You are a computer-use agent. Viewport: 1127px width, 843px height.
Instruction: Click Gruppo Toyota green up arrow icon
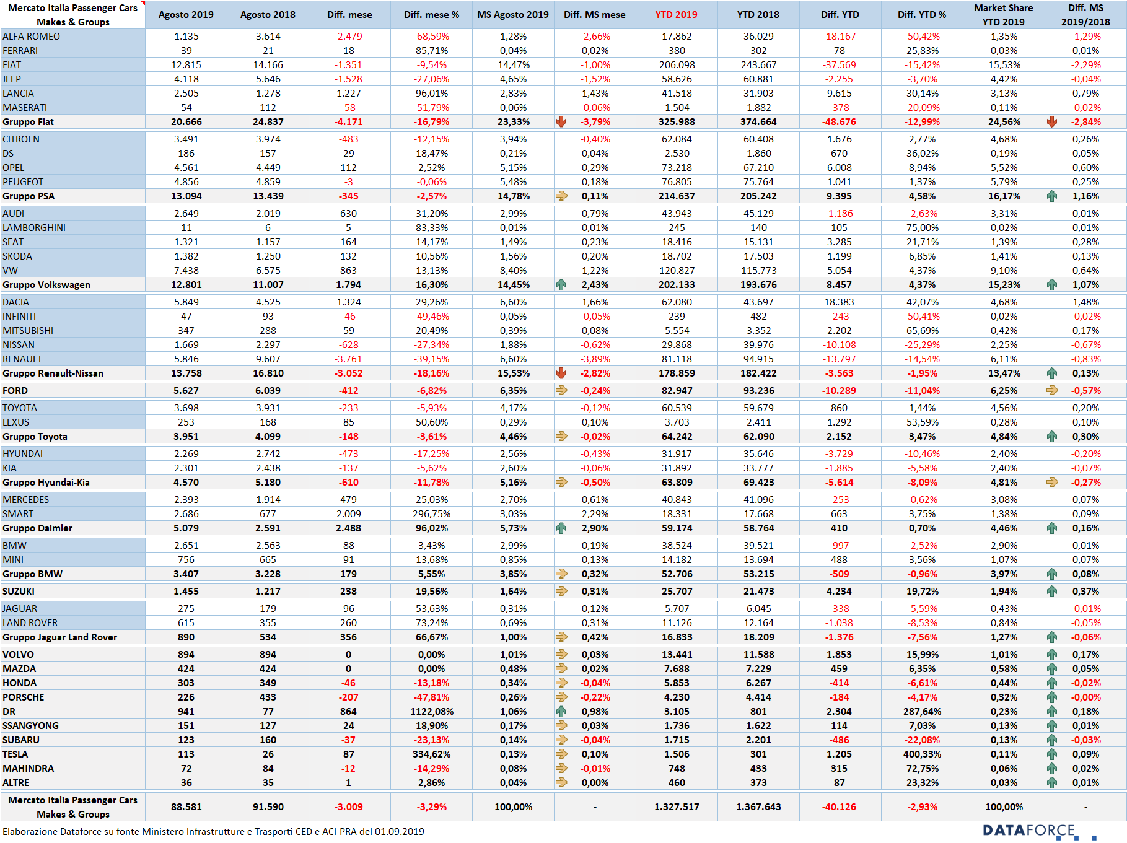(1052, 437)
